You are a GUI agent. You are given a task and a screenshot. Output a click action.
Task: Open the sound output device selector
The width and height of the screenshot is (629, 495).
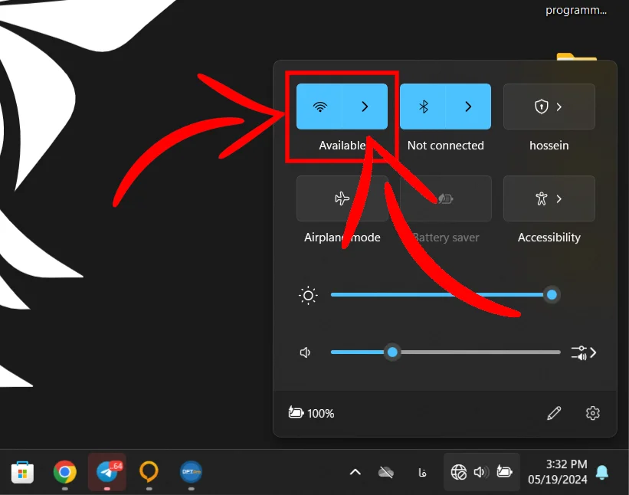(583, 352)
